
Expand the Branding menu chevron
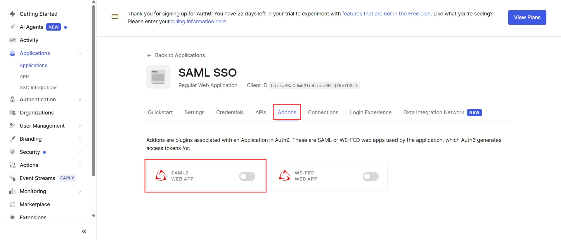(80, 139)
